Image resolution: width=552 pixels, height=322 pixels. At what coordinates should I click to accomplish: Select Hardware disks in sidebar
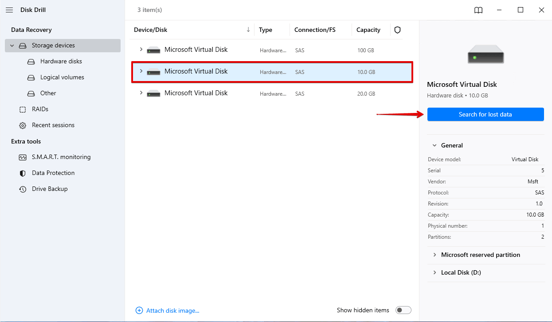[x=61, y=62]
